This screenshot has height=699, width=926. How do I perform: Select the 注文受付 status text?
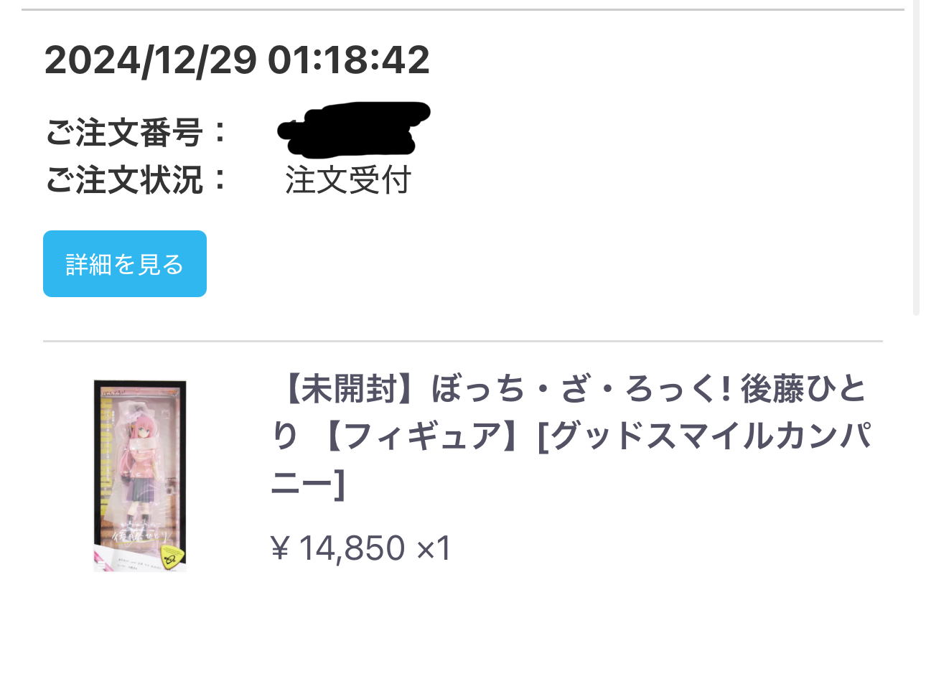[348, 179]
